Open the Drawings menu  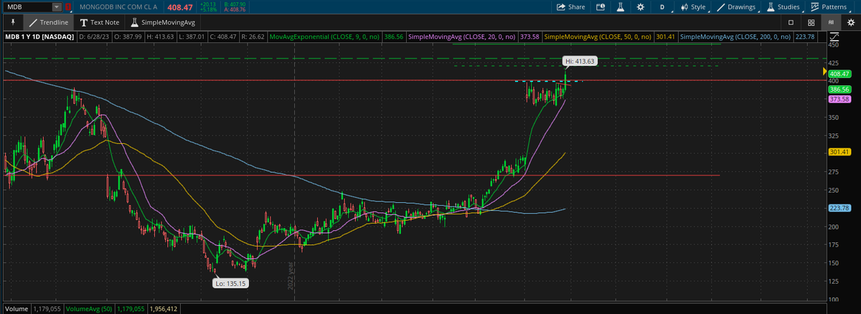point(736,6)
